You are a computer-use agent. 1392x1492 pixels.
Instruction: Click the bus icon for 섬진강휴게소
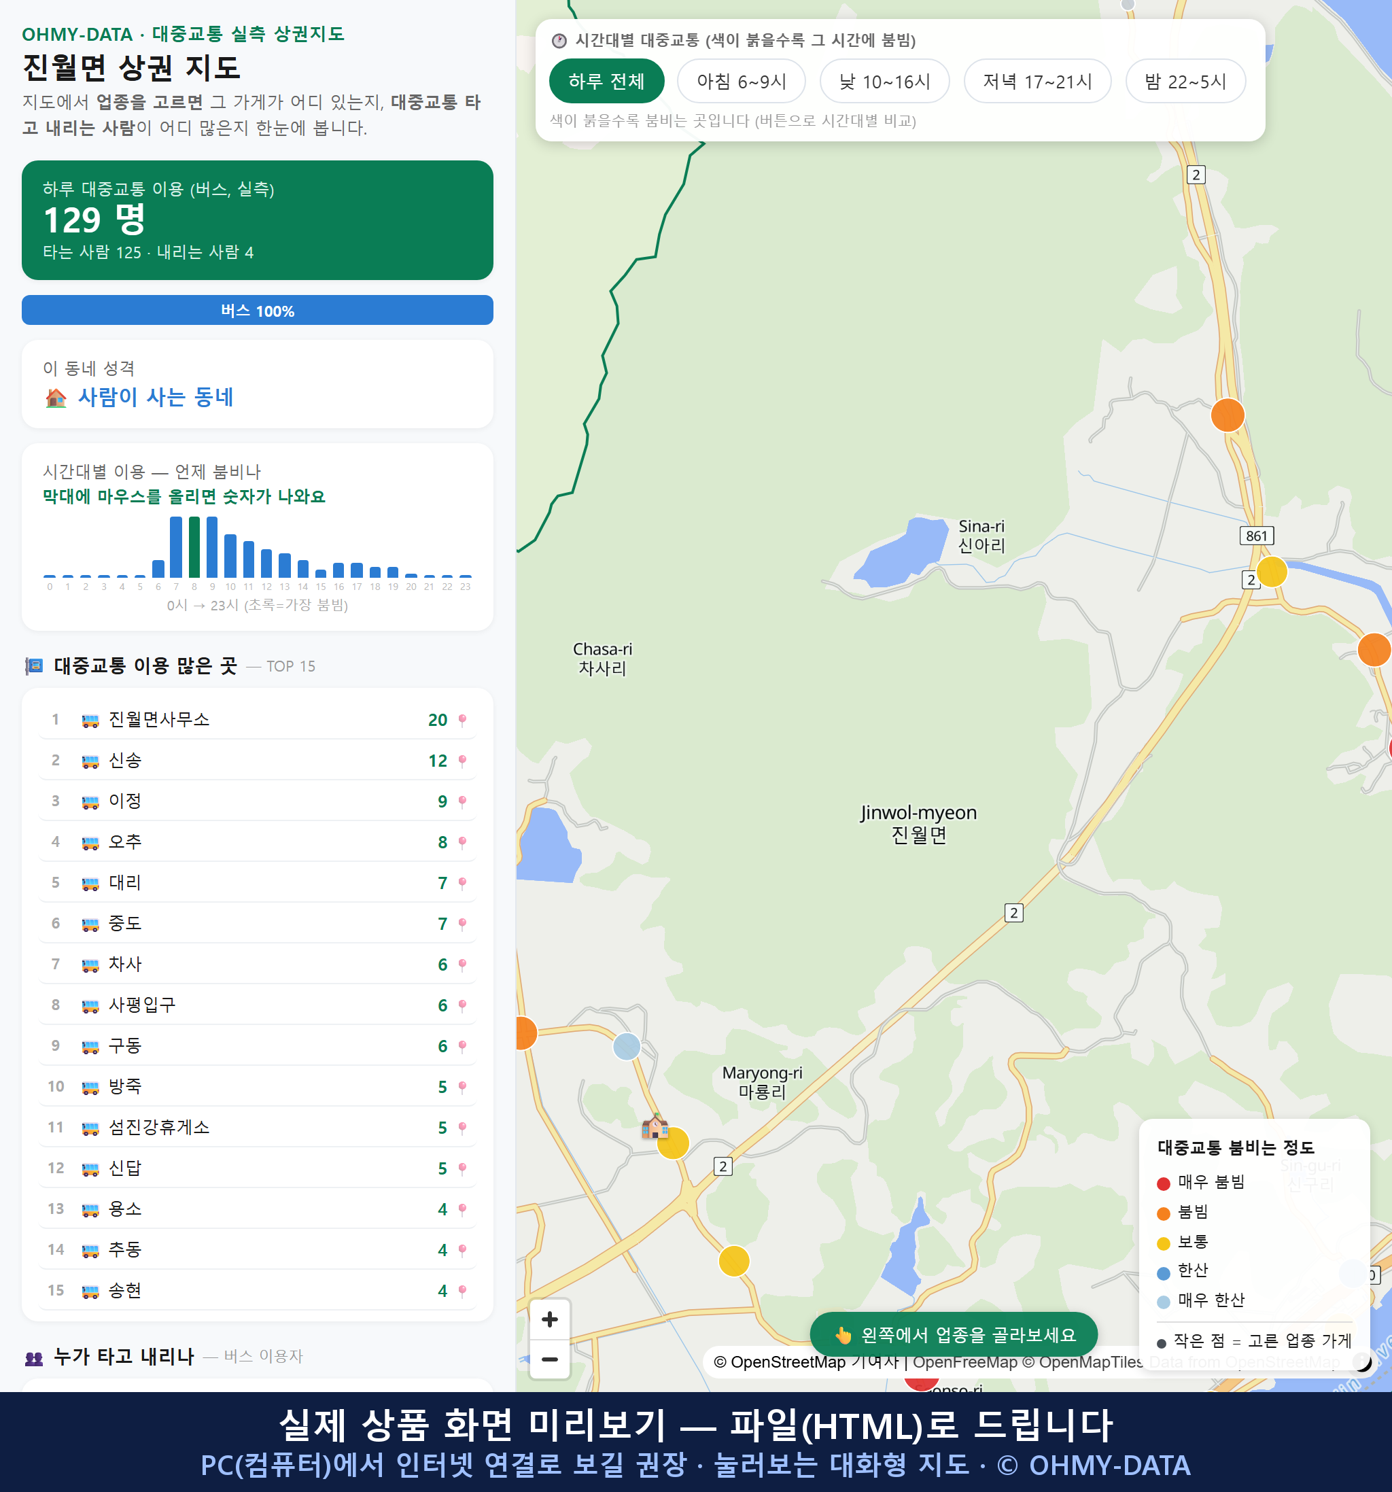[90, 1128]
